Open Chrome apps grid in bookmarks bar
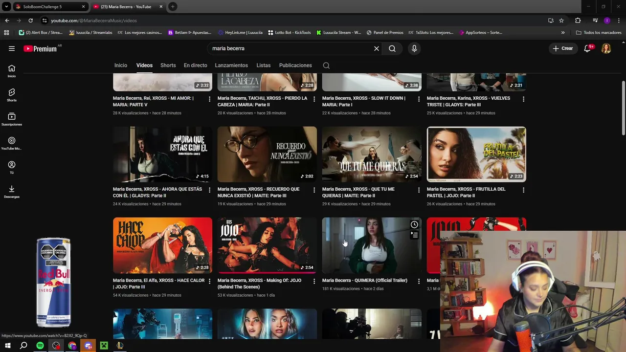Viewport: 626px width, 352px height. (6, 33)
